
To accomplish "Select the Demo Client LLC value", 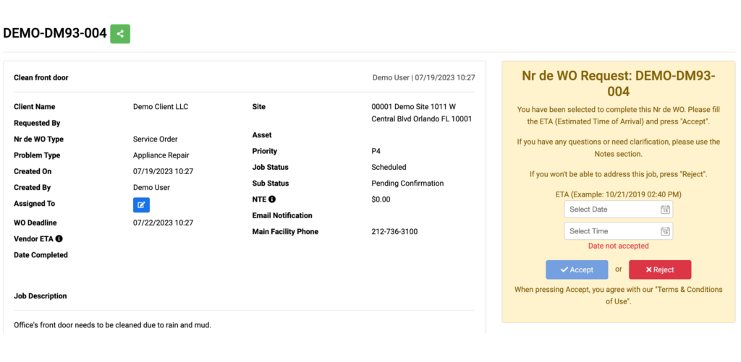I will pyautogui.click(x=161, y=107).
